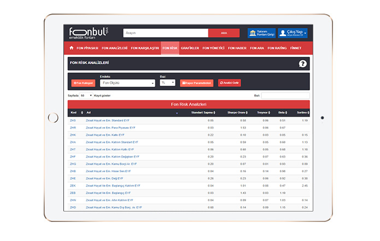380x241 pixels.
Task: Click the Analizi Getir button
Action: 229,83
